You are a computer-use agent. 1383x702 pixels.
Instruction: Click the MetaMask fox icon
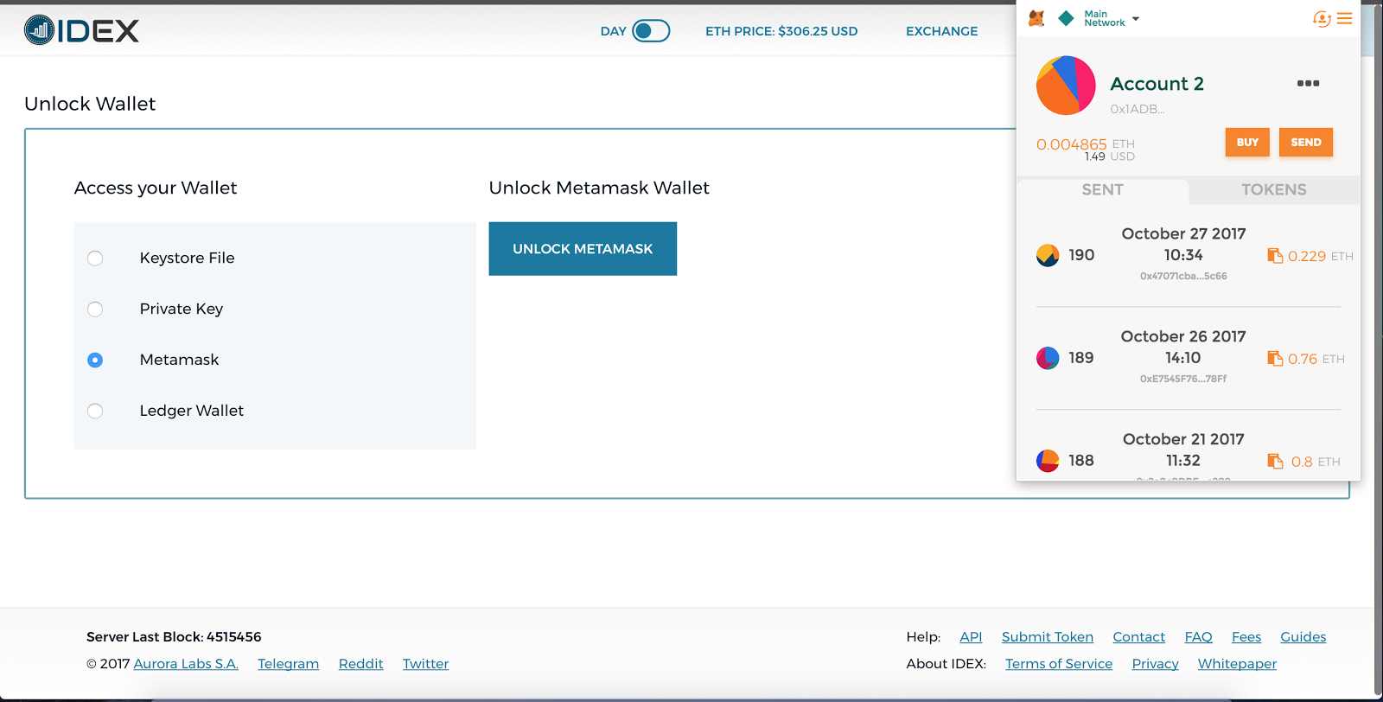tap(1036, 18)
